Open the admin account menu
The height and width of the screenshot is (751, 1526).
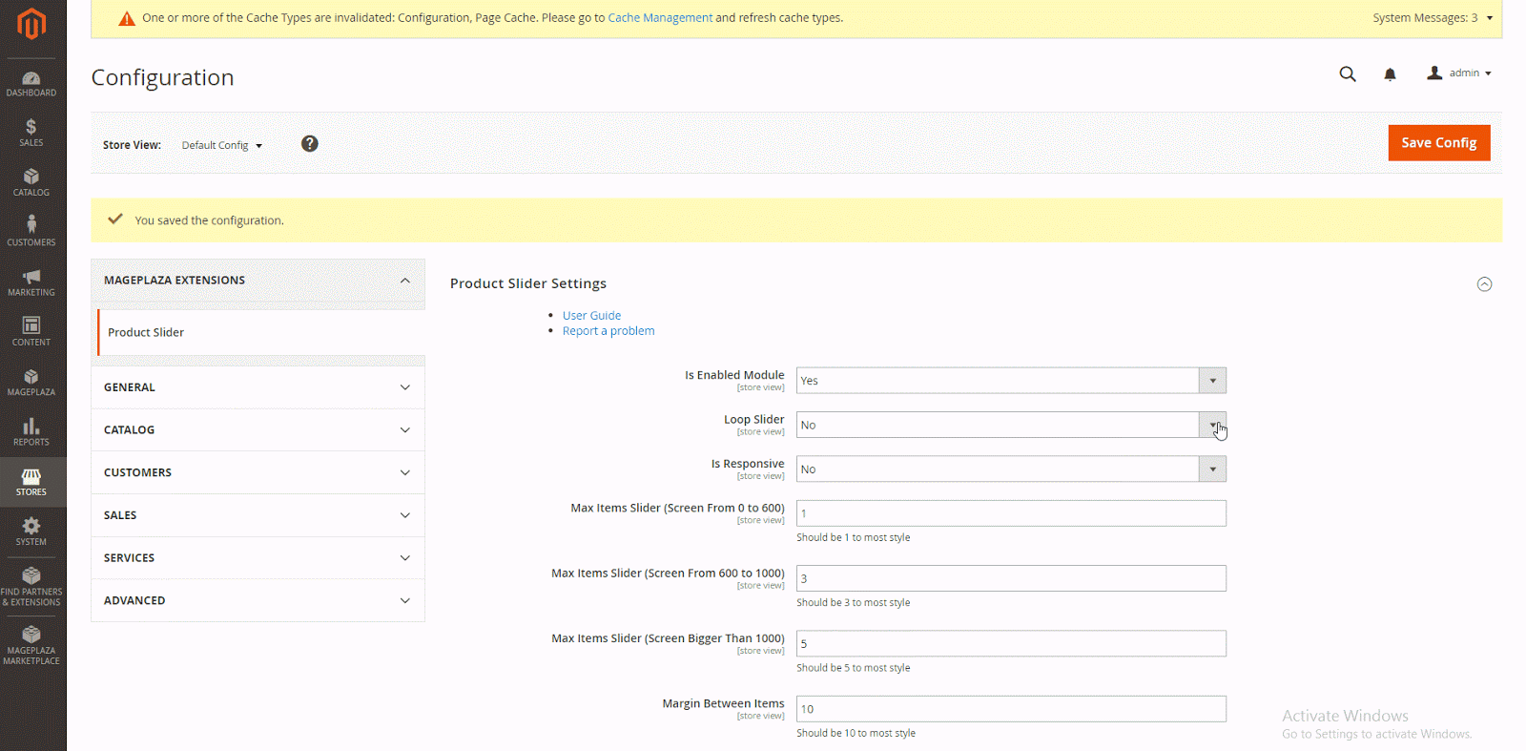[1459, 73]
